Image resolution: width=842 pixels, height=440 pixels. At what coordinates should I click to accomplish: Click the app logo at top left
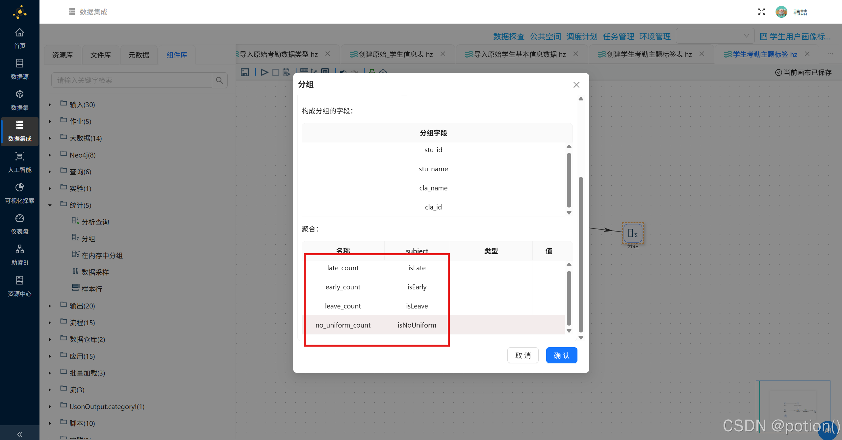tap(20, 12)
